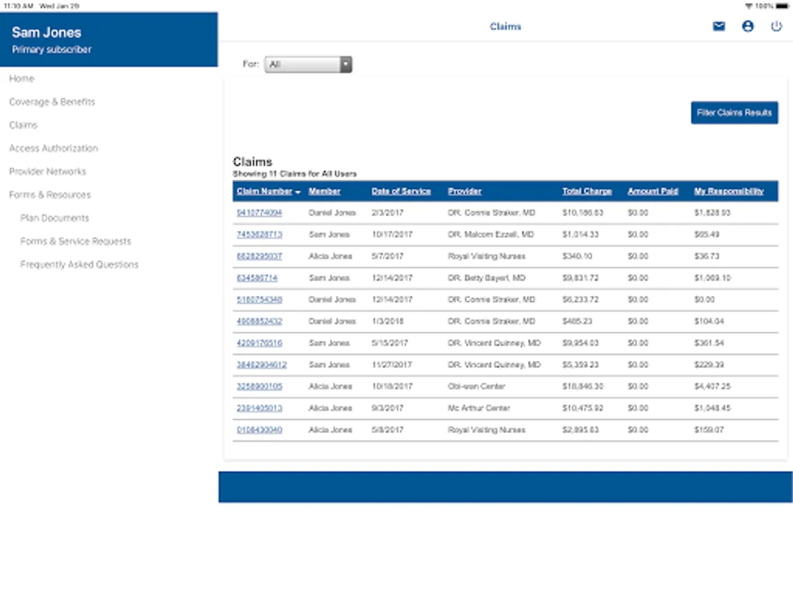Click my responsibility amount $1,828.93

coord(712,213)
